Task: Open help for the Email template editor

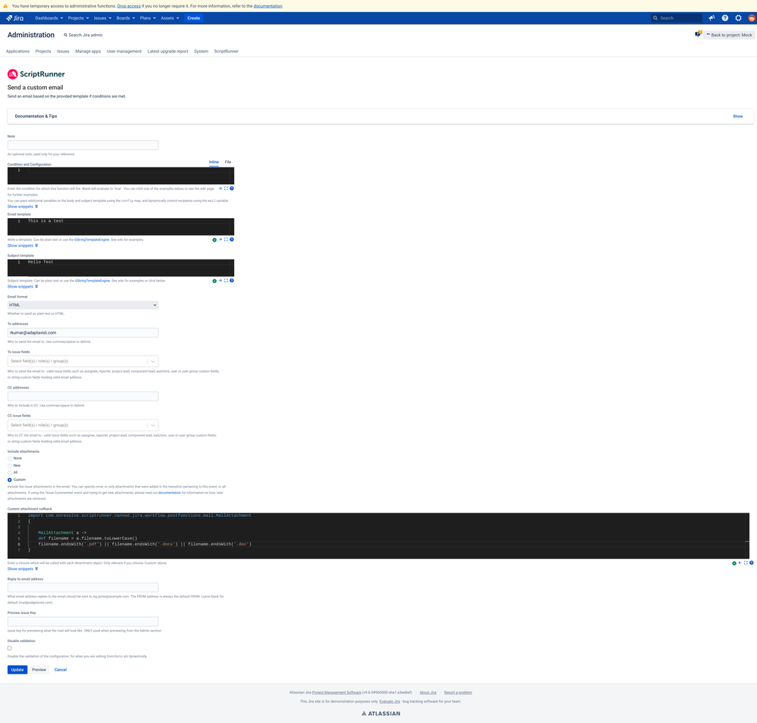Action: (x=232, y=239)
